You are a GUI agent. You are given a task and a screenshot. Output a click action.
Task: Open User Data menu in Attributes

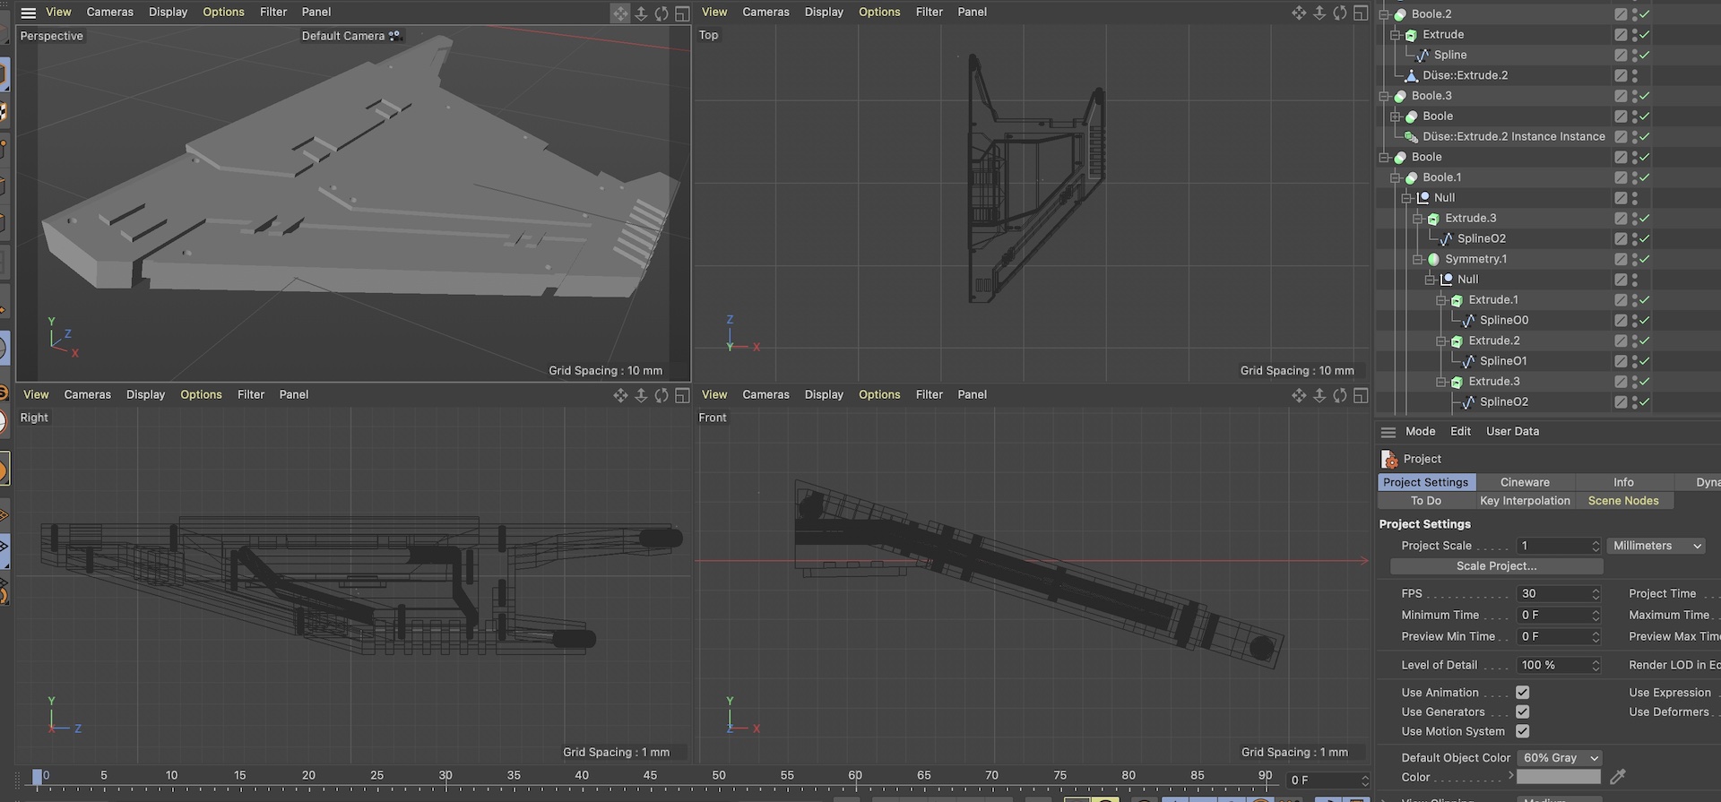click(1512, 432)
